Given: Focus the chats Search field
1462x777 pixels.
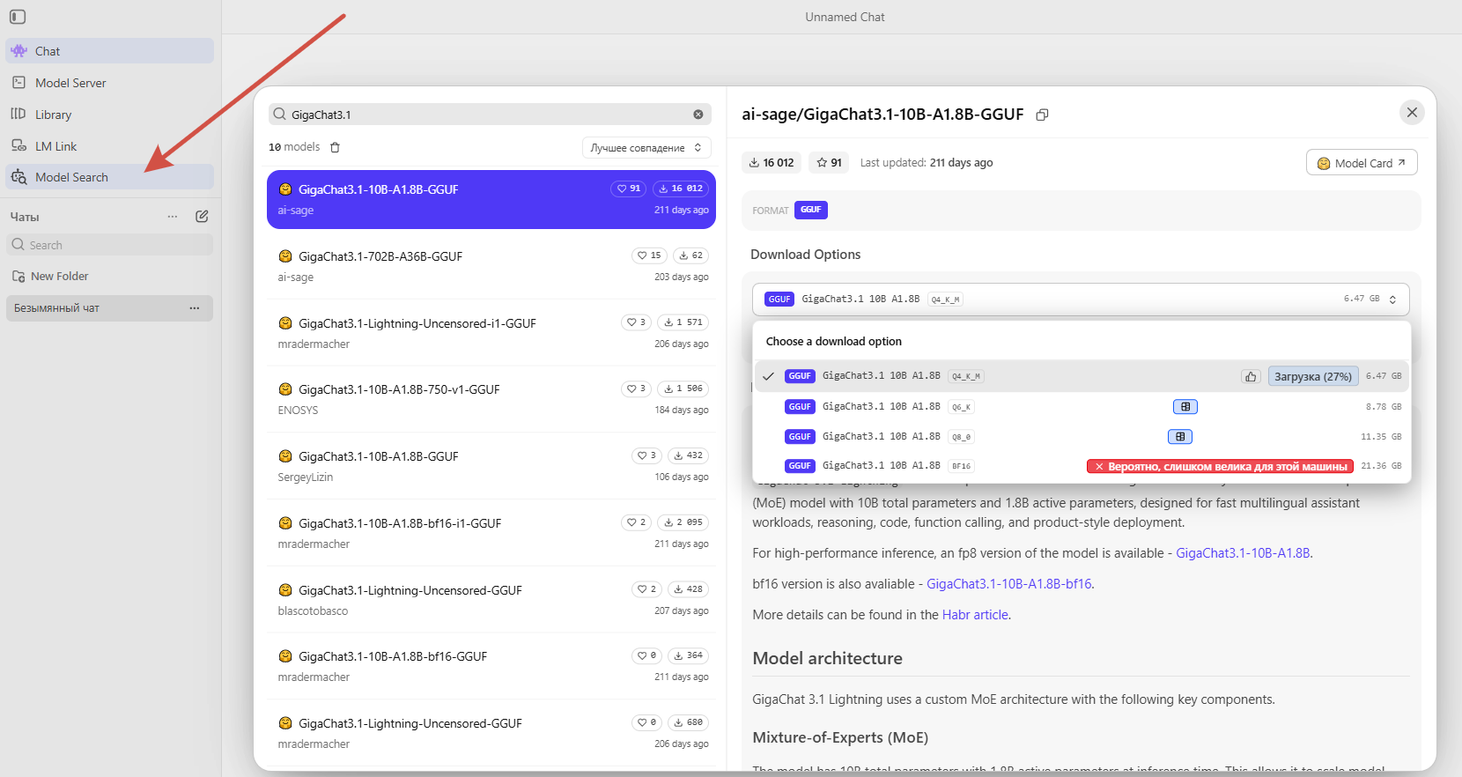Looking at the screenshot, I should tap(109, 245).
